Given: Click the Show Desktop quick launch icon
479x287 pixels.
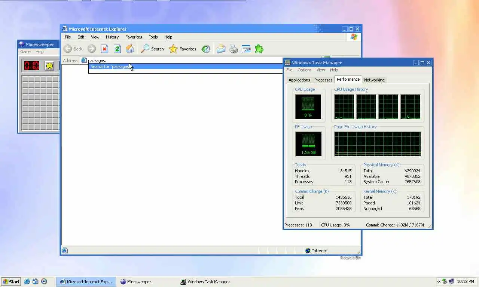Looking at the screenshot, I should (36, 282).
